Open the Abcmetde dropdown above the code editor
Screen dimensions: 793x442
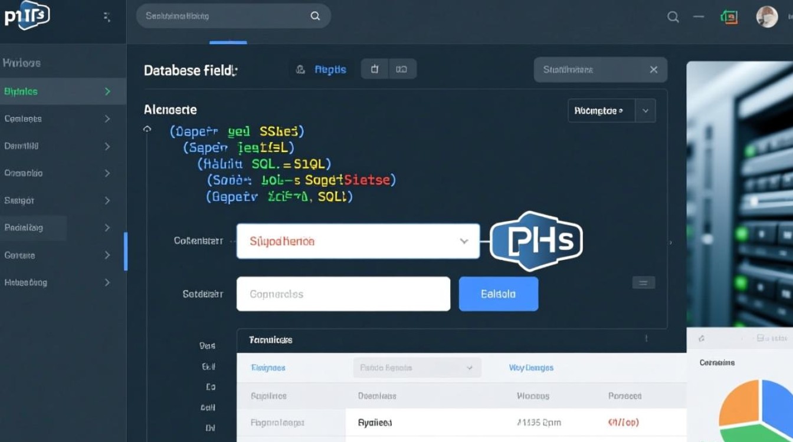coord(611,110)
